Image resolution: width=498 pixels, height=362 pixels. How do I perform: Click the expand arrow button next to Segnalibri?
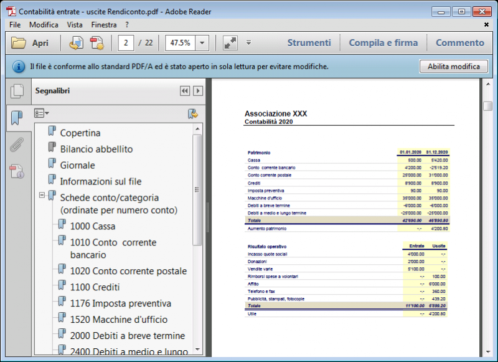click(x=198, y=91)
